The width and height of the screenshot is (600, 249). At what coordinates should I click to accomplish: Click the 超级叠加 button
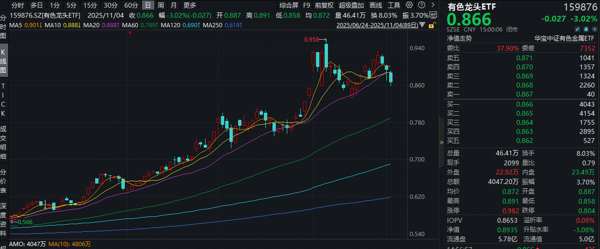click(x=351, y=5)
